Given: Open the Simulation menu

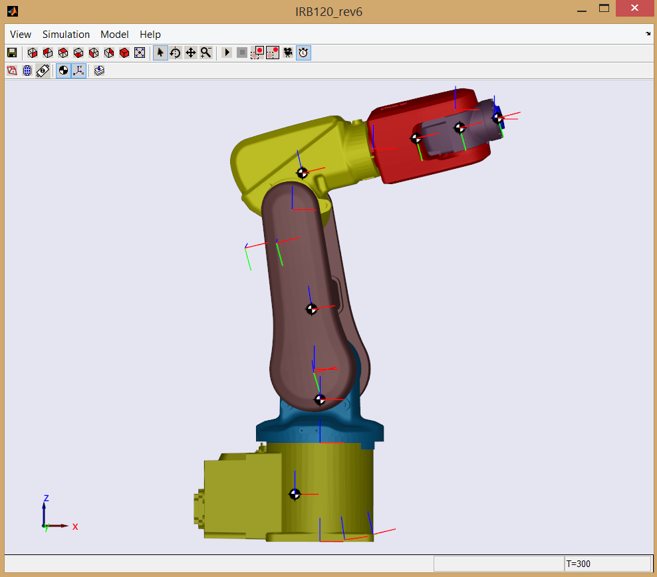Looking at the screenshot, I should coord(66,35).
